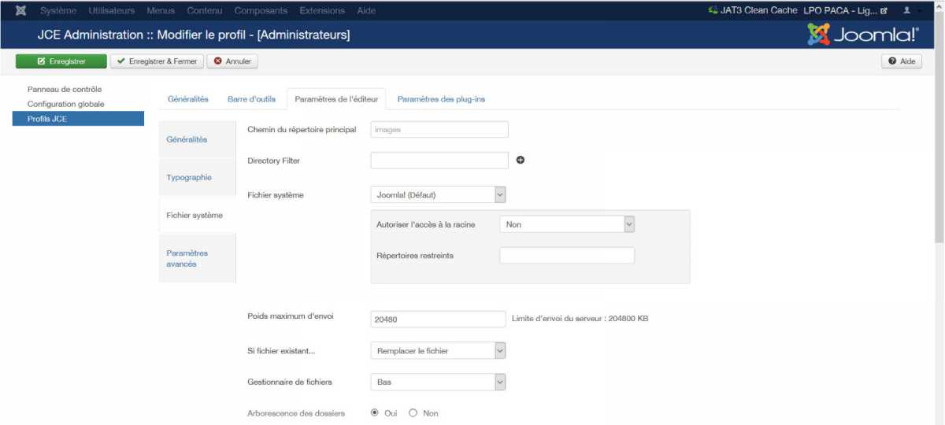Open the Autoriser l'accès à la racine dropdown
The height and width of the screenshot is (425, 945).
tap(567, 224)
